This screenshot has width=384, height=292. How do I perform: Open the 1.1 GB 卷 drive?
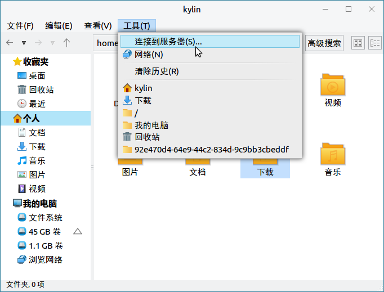(40, 245)
